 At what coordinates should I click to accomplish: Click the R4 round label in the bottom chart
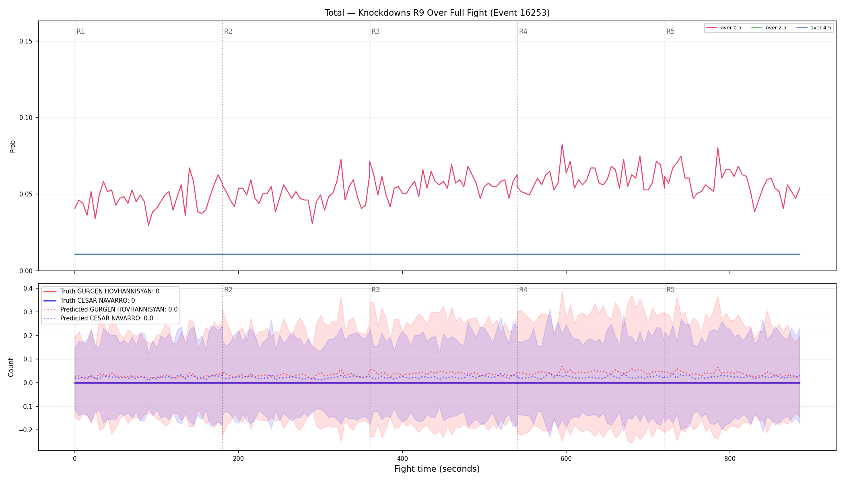(x=523, y=290)
